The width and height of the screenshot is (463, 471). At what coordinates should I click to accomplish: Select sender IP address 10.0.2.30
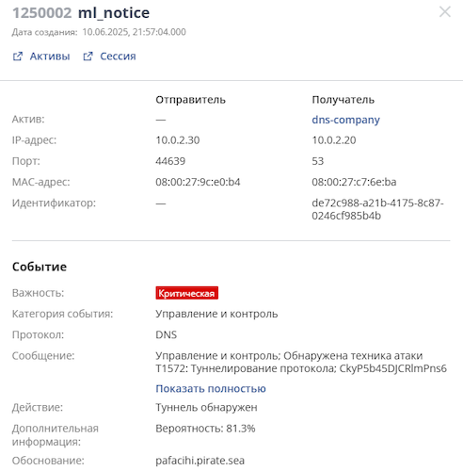[x=178, y=140]
